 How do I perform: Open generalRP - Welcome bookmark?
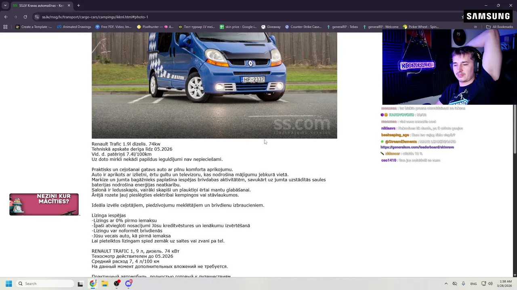pos(380,27)
